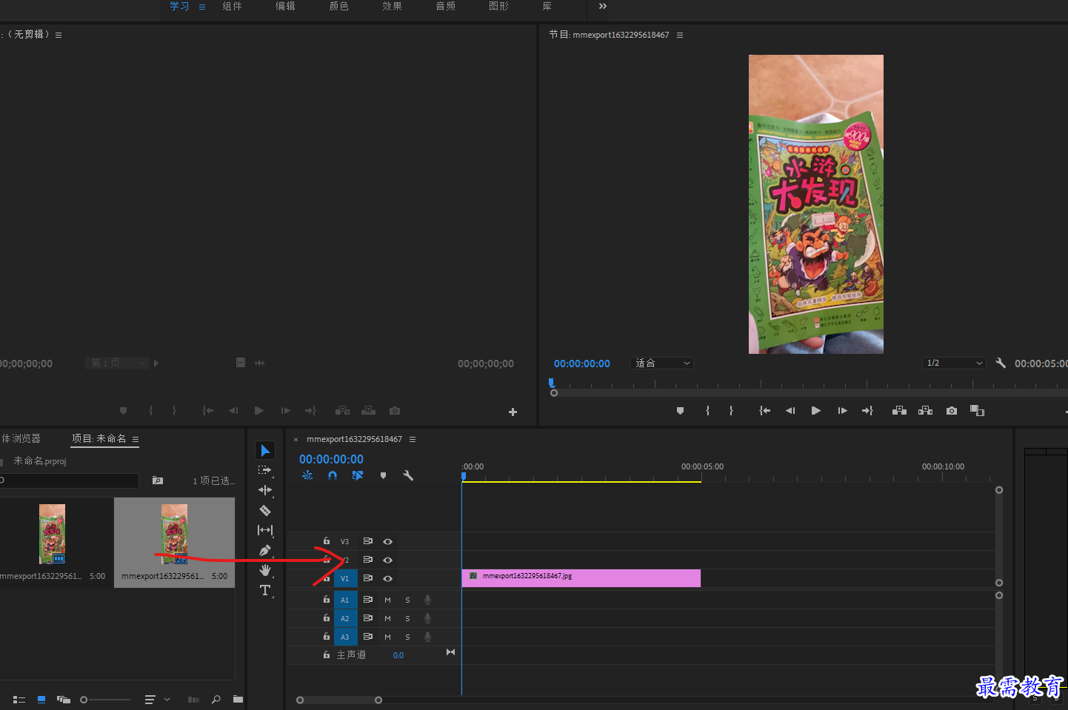The width and height of the screenshot is (1068, 710).
Task: Click Lift button in program monitor
Action: click(x=899, y=411)
